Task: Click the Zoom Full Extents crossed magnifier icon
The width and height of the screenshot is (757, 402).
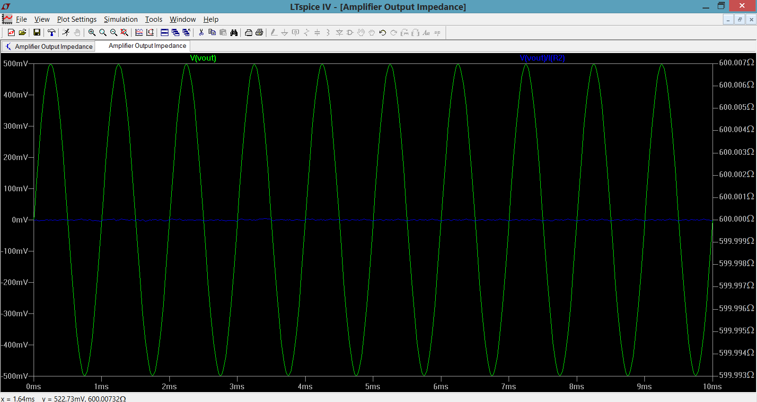Action: point(124,32)
